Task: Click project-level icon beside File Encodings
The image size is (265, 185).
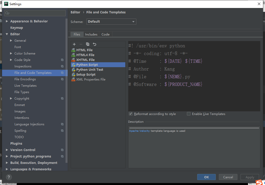Action: [x=62, y=79]
